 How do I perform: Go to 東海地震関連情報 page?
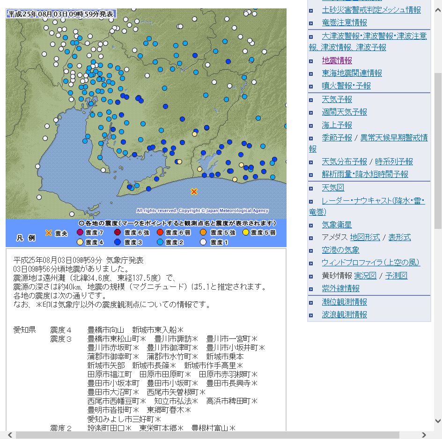352,73
